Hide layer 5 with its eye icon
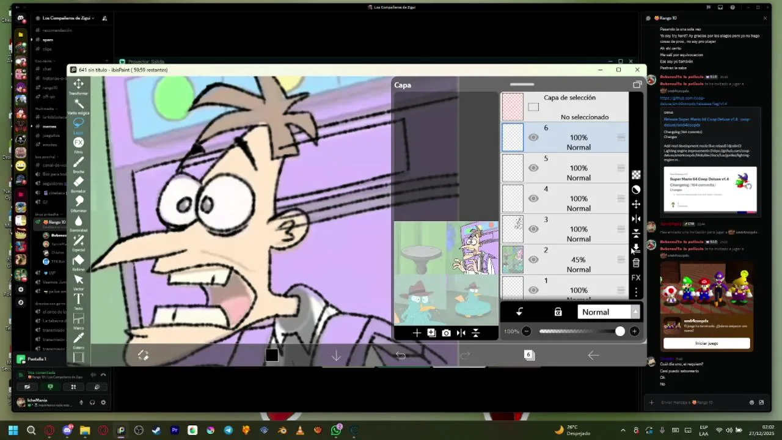Viewport: 782px width, 440px height. (x=533, y=168)
